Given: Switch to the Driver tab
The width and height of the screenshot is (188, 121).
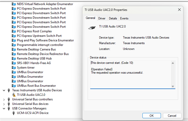Looking at the screenshot, I should click(x=102, y=18).
